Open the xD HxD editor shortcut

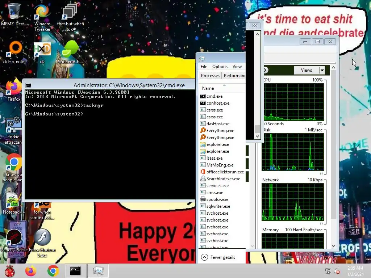[x=42, y=52]
